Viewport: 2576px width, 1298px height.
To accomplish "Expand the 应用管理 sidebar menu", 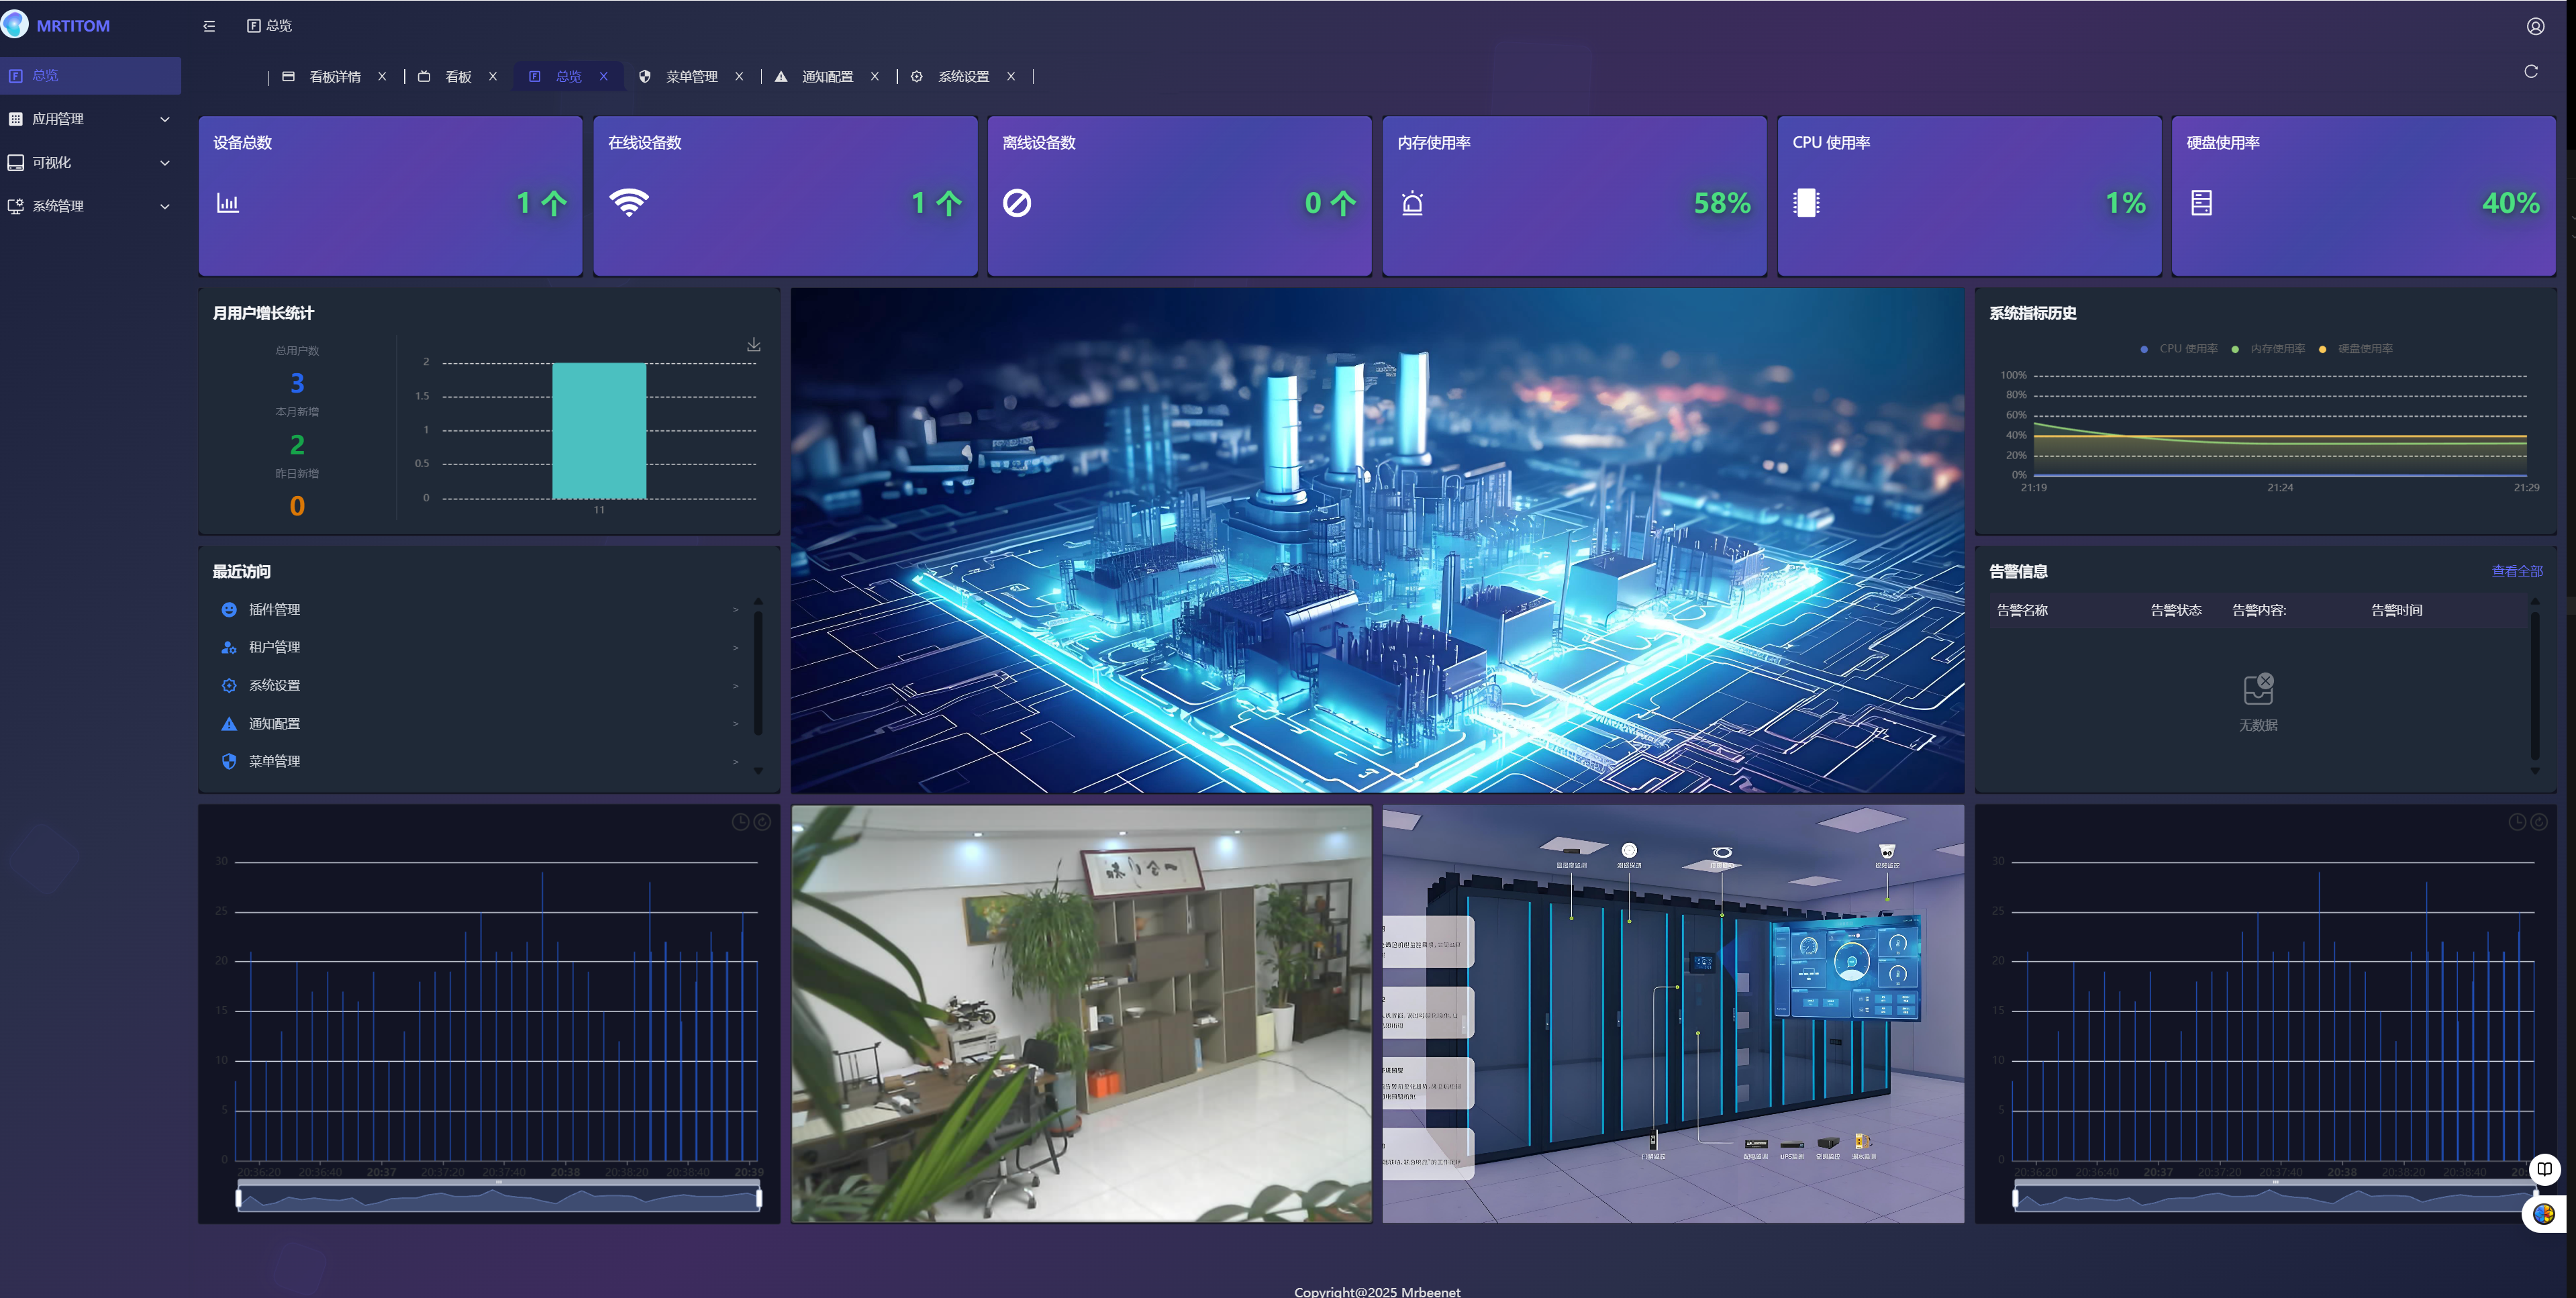I will 90,119.
